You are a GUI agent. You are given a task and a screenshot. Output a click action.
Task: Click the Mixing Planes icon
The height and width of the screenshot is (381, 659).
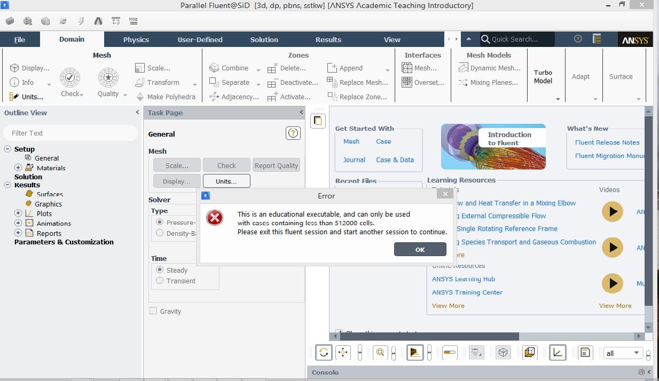point(463,82)
